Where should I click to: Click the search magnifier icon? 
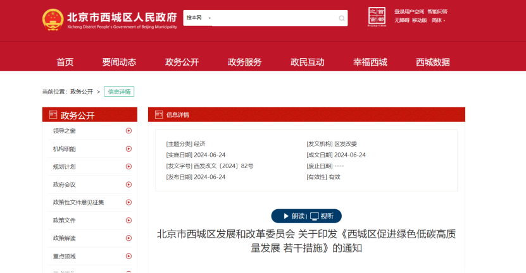click(x=342, y=18)
